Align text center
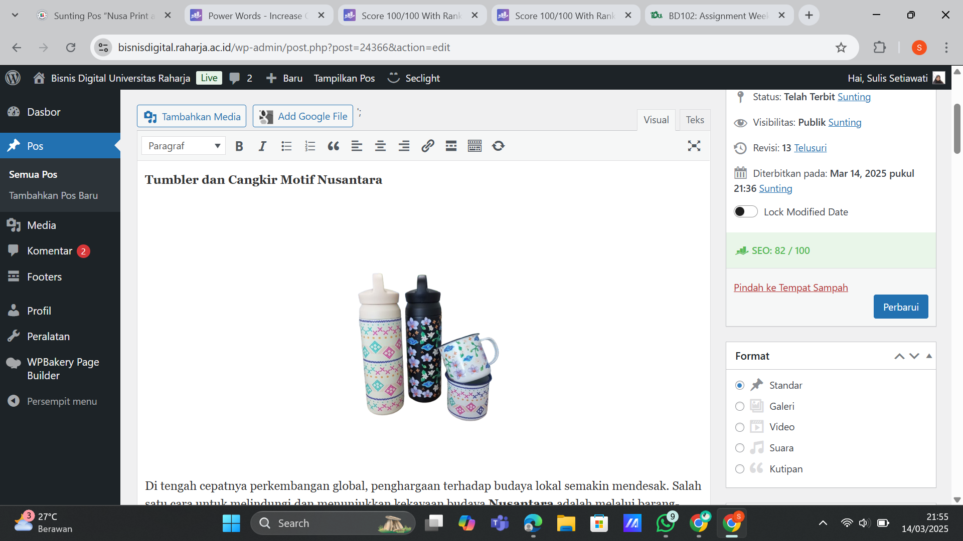 point(380,146)
